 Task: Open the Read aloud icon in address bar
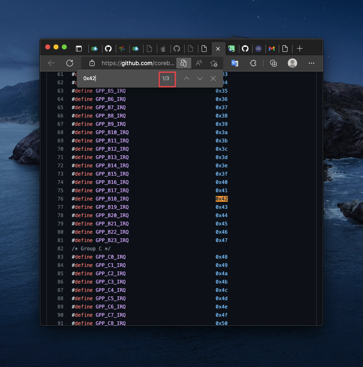pyautogui.click(x=199, y=63)
